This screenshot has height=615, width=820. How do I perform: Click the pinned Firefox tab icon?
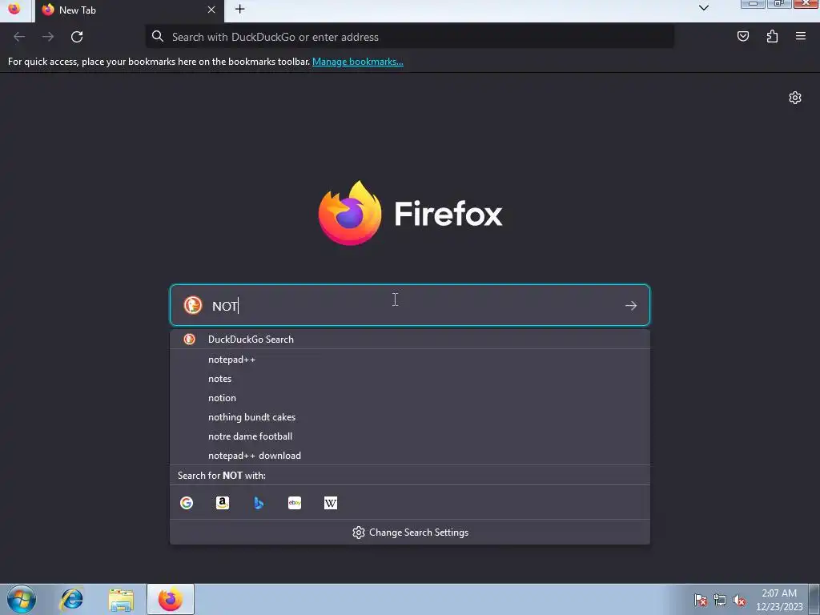(x=14, y=10)
